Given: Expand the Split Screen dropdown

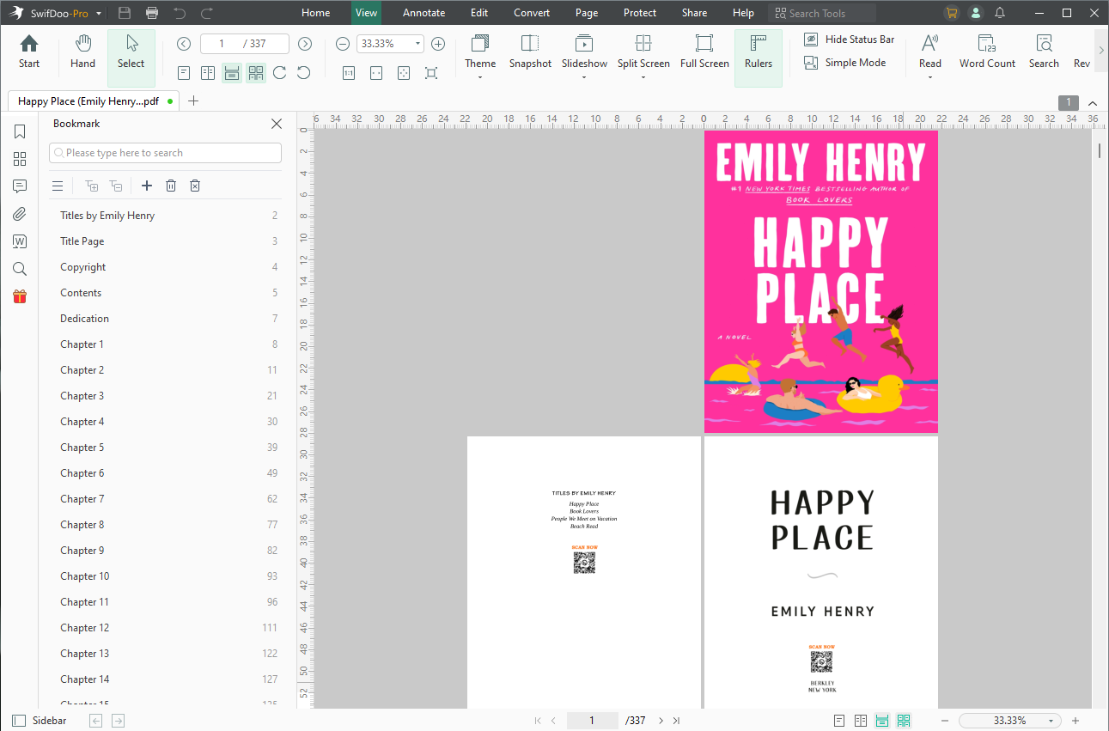Looking at the screenshot, I should [x=643, y=77].
